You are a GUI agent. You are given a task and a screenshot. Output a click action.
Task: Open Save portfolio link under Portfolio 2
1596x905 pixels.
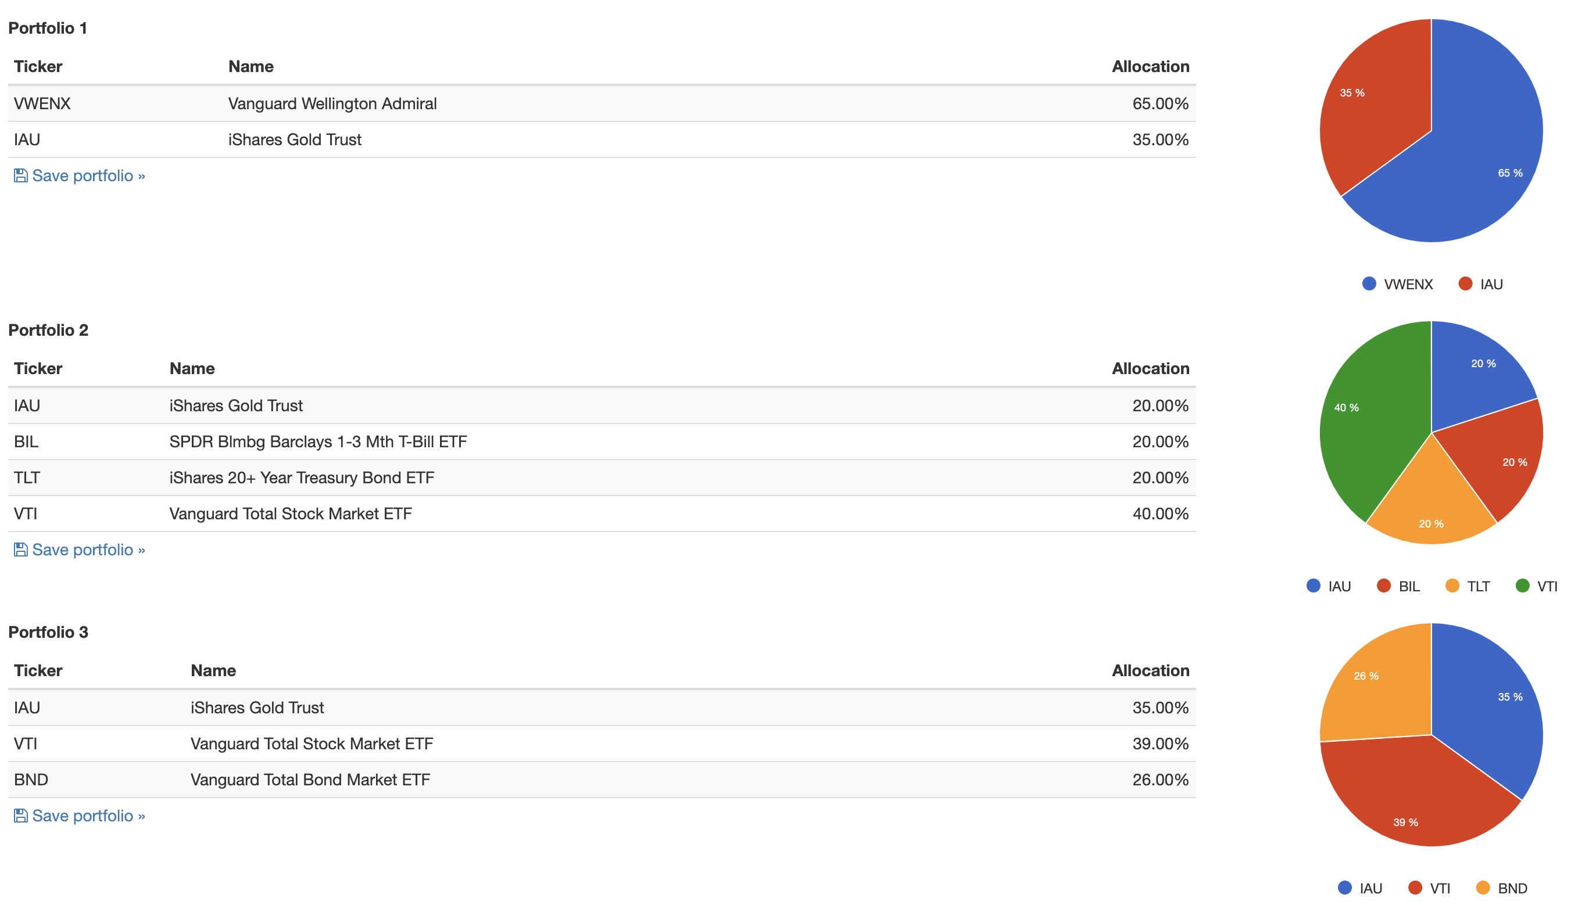point(80,550)
